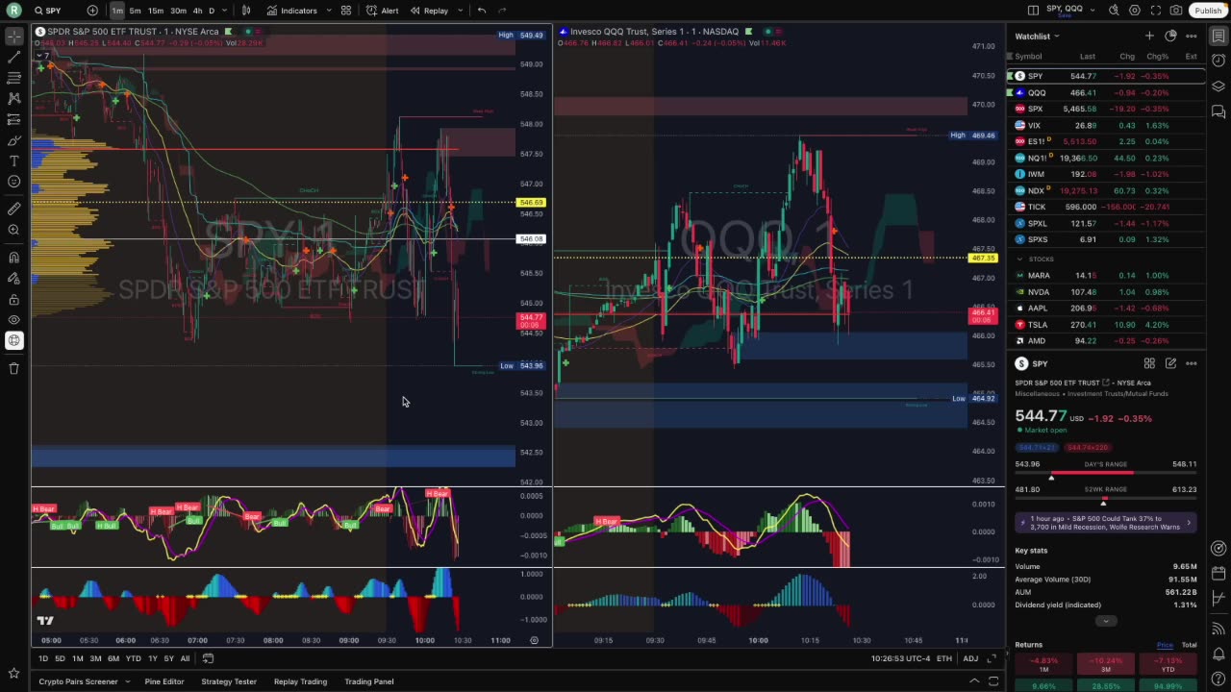
Task: Open the Crypto Pairs Screener
Action: (83, 681)
